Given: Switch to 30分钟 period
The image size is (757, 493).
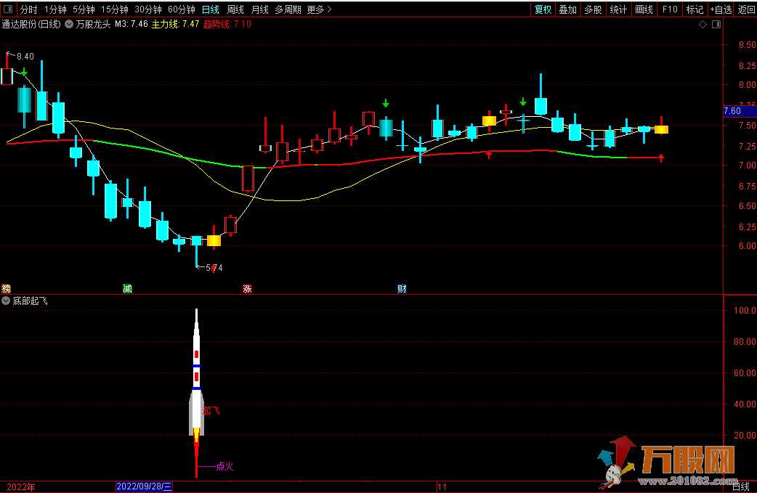Looking at the screenshot, I should (148, 9).
